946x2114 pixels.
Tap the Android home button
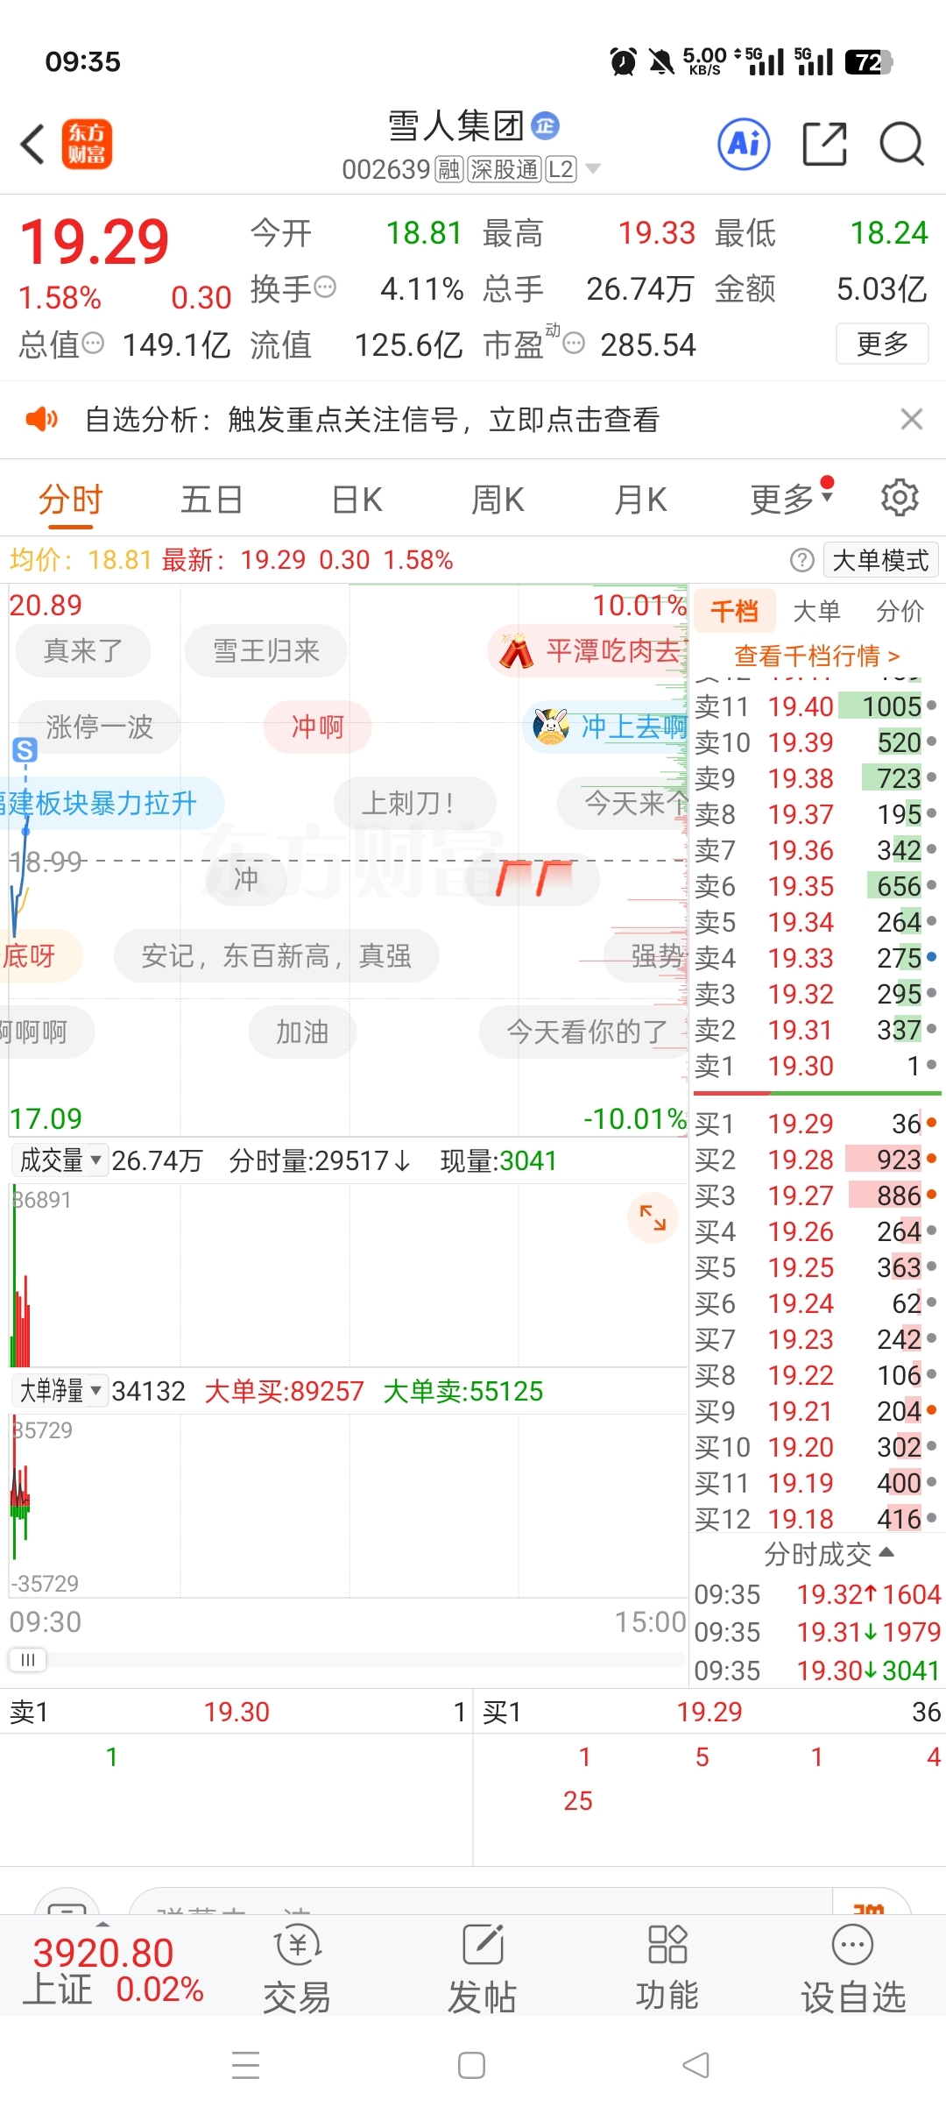coord(472,2065)
